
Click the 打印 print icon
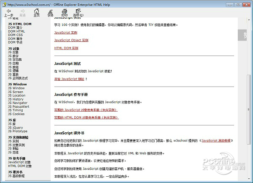65,13
